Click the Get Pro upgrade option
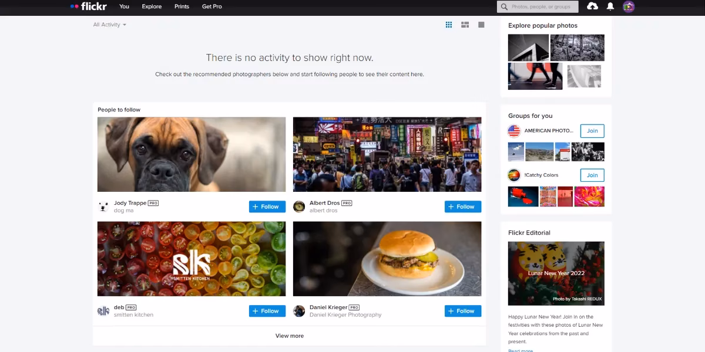The height and width of the screenshot is (352, 705). coord(212,6)
